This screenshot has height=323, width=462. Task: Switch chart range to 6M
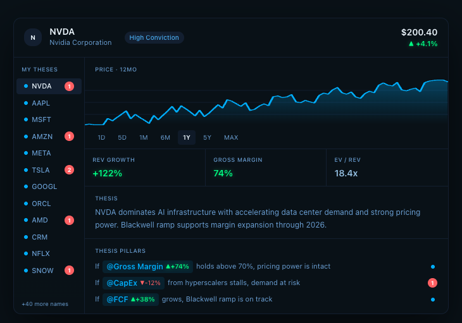pos(165,138)
